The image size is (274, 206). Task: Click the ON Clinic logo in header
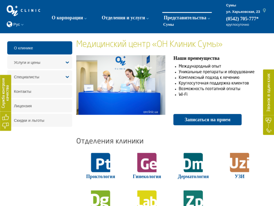tap(23, 11)
